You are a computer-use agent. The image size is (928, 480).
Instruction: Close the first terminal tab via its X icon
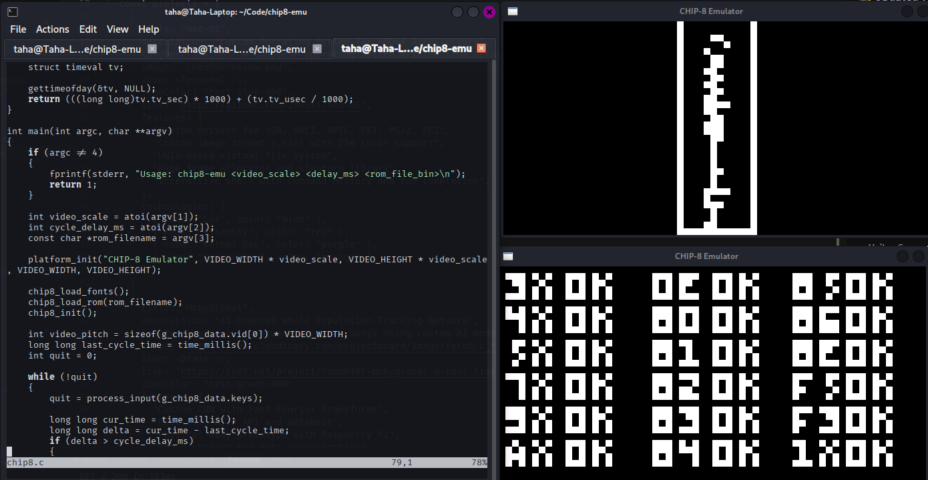coord(152,49)
